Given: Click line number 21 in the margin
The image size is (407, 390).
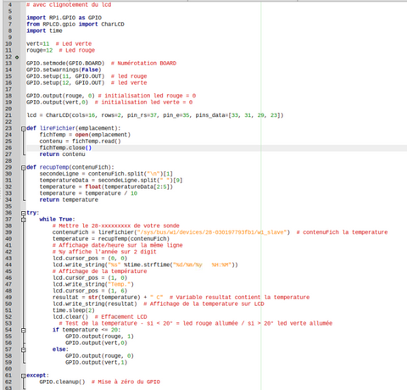Looking at the screenshot, I should pos(8,115).
